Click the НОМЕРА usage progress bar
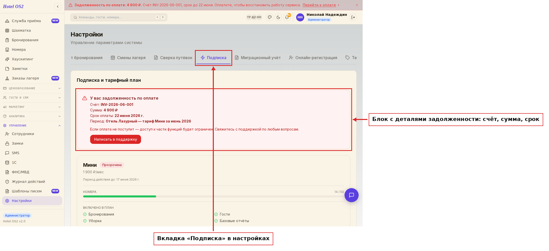Image resolution: width=549 pixels, height=251 pixels. click(213, 196)
